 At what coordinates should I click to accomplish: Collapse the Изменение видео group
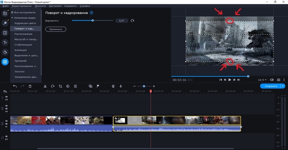12,18
